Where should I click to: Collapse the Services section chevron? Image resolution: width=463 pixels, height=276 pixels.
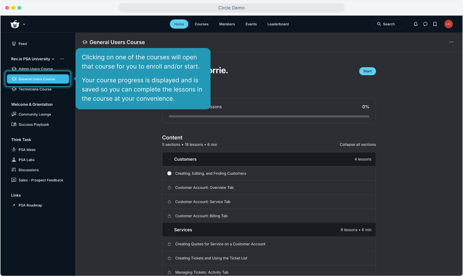click(x=169, y=230)
